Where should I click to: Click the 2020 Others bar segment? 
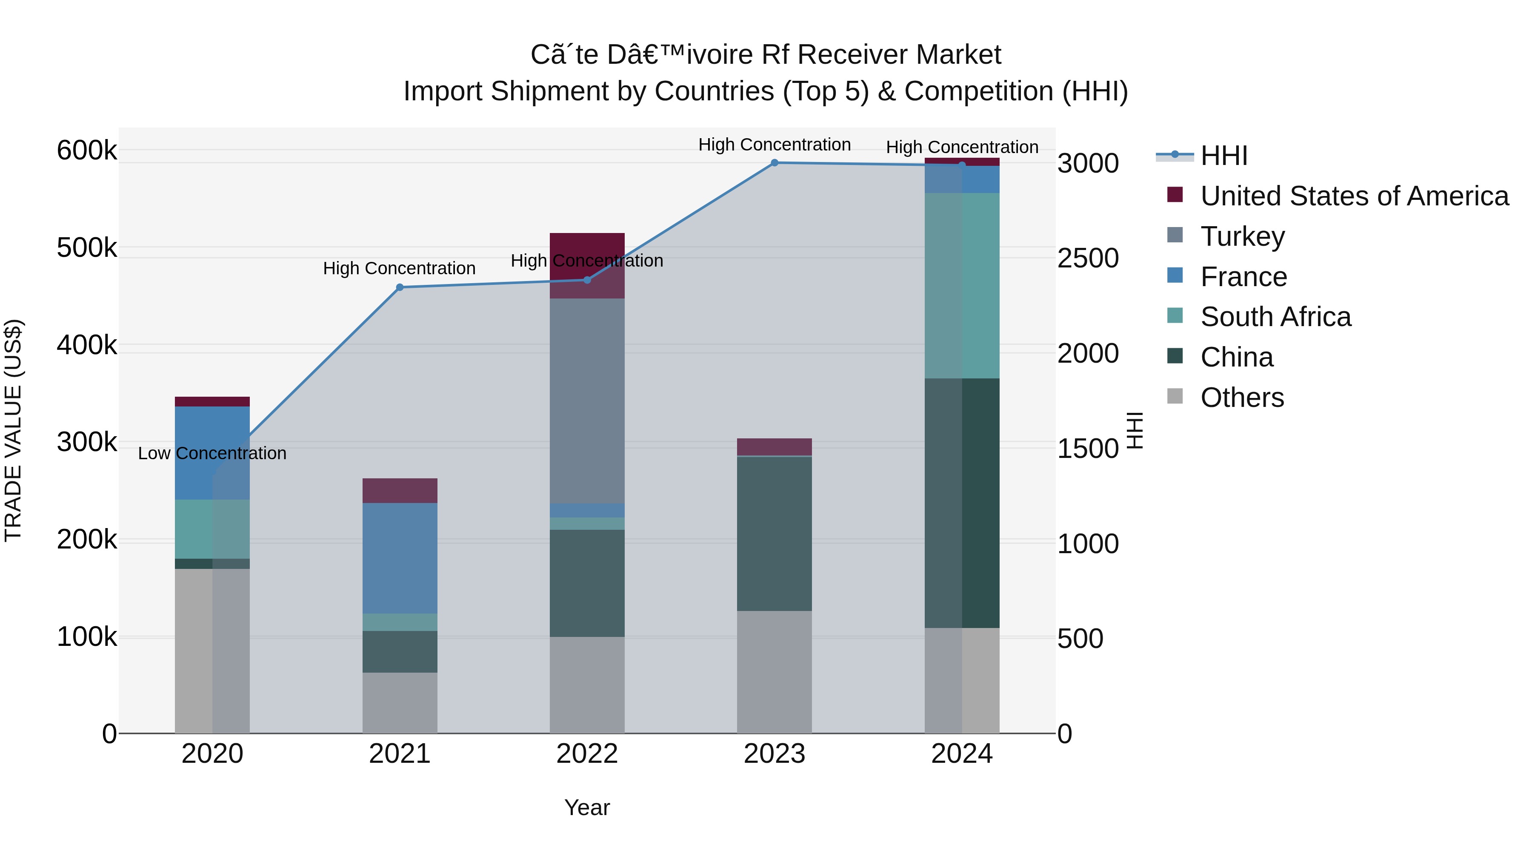[212, 651]
